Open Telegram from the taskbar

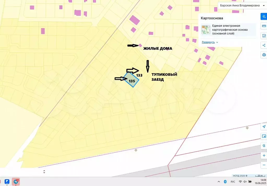(x=16, y=182)
